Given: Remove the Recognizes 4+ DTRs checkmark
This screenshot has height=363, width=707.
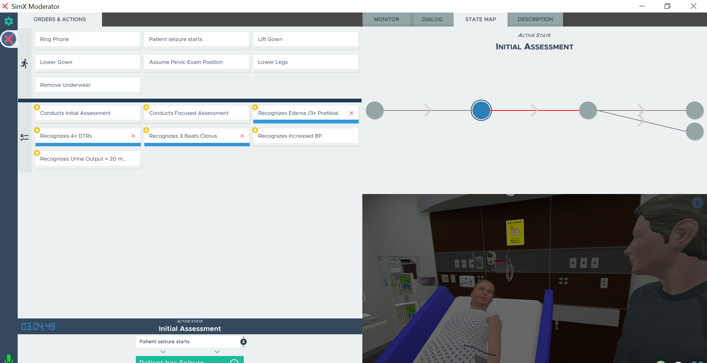Looking at the screenshot, I should pos(133,136).
